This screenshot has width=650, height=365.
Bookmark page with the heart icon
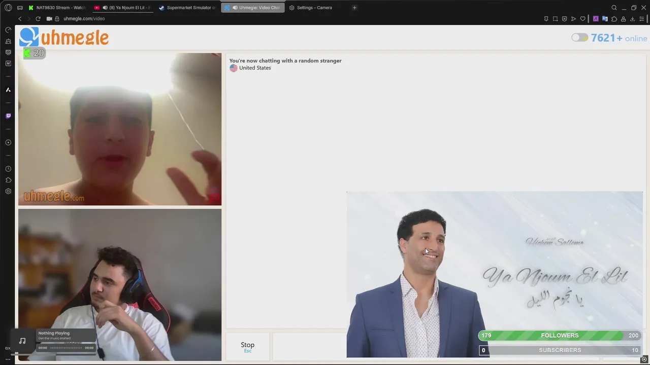[582, 19]
